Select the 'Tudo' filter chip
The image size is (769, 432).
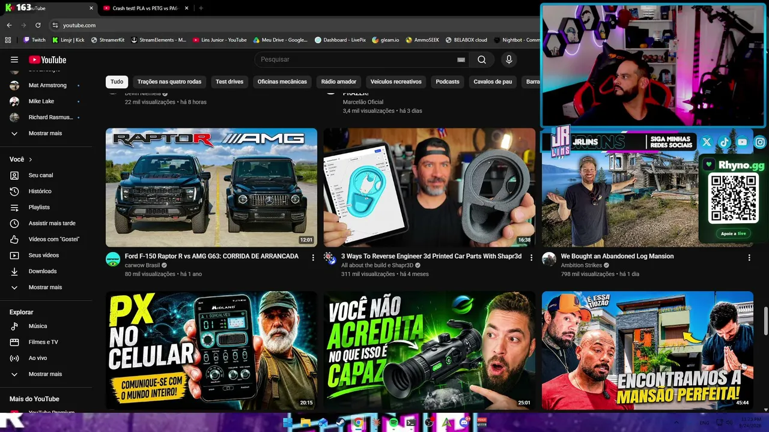pyautogui.click(x=117, y=82)
